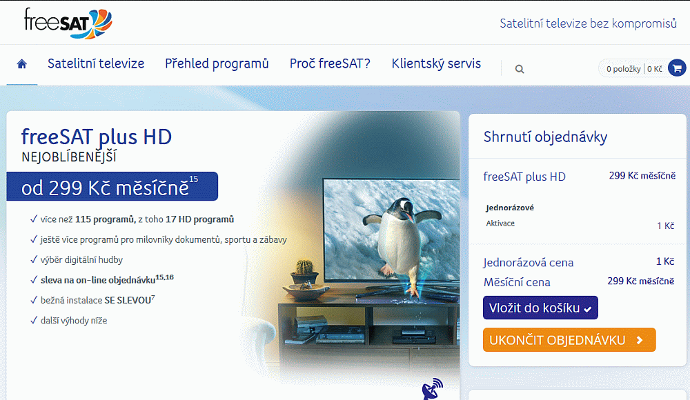The height and width of the screenshot is (400, 690).
Task: Click Vložit do košíku button
Action: 540,308
